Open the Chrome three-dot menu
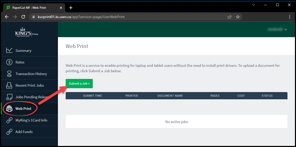This screenshot has width=296, height=147. click(x=290, y=17)
